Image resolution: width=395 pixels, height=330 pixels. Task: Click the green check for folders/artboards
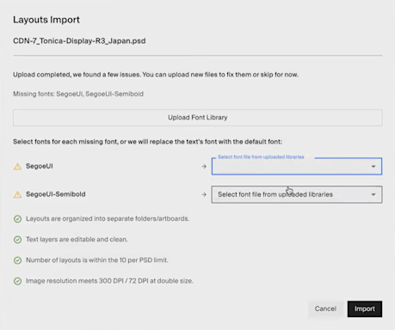[17, 219]
